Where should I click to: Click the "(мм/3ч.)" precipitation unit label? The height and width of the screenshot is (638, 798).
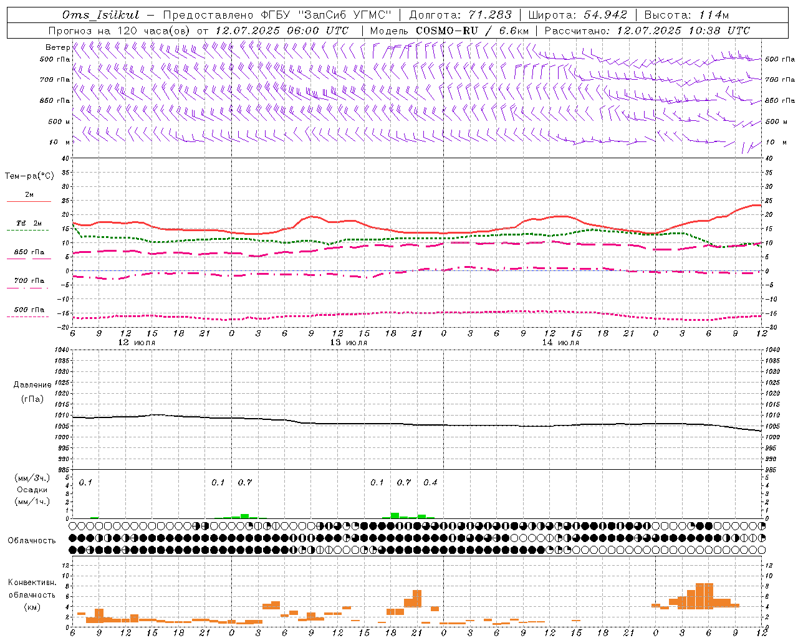pos(32,478)
